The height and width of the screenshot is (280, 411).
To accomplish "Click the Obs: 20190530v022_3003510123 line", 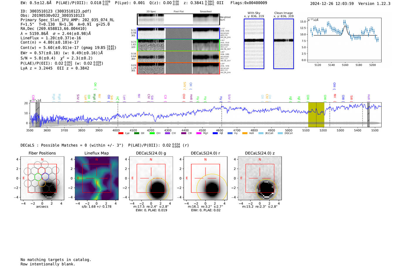I will [x=53, y=16].
